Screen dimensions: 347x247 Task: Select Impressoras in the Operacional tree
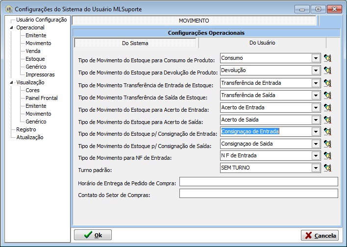[40, 74]
